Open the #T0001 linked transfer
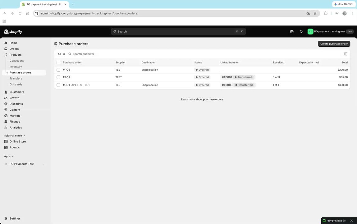 pyautogui.click(x=227, y=77)
